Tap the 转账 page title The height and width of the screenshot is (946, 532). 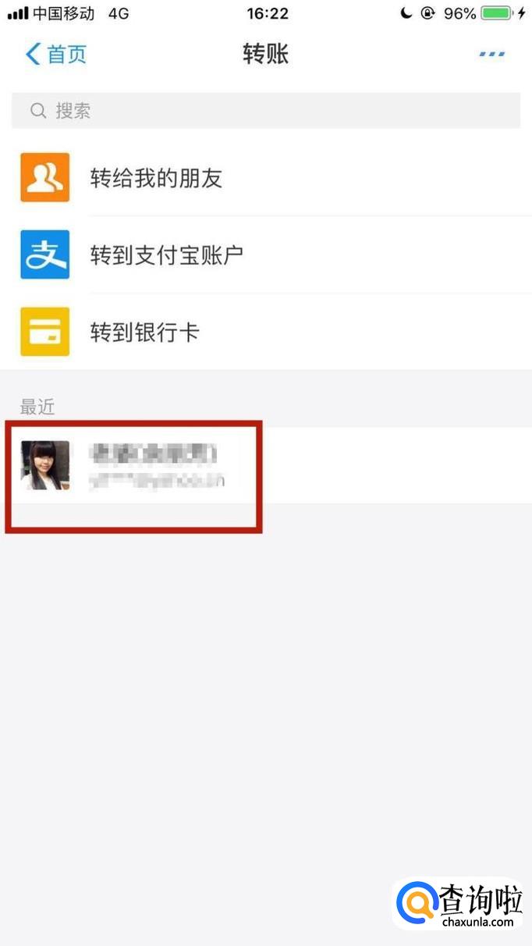[x=266, y=54]
